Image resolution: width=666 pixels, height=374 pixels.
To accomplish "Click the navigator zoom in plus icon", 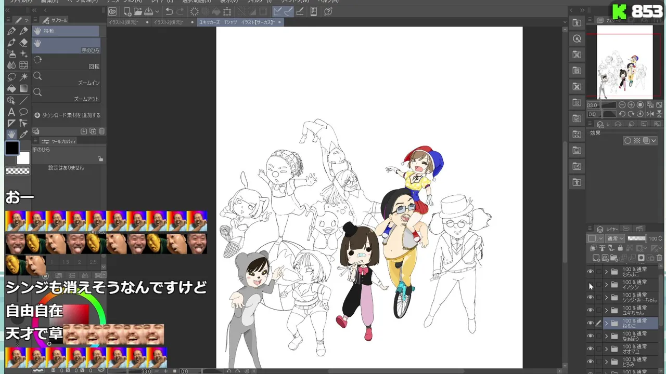I will coord(631,105).
